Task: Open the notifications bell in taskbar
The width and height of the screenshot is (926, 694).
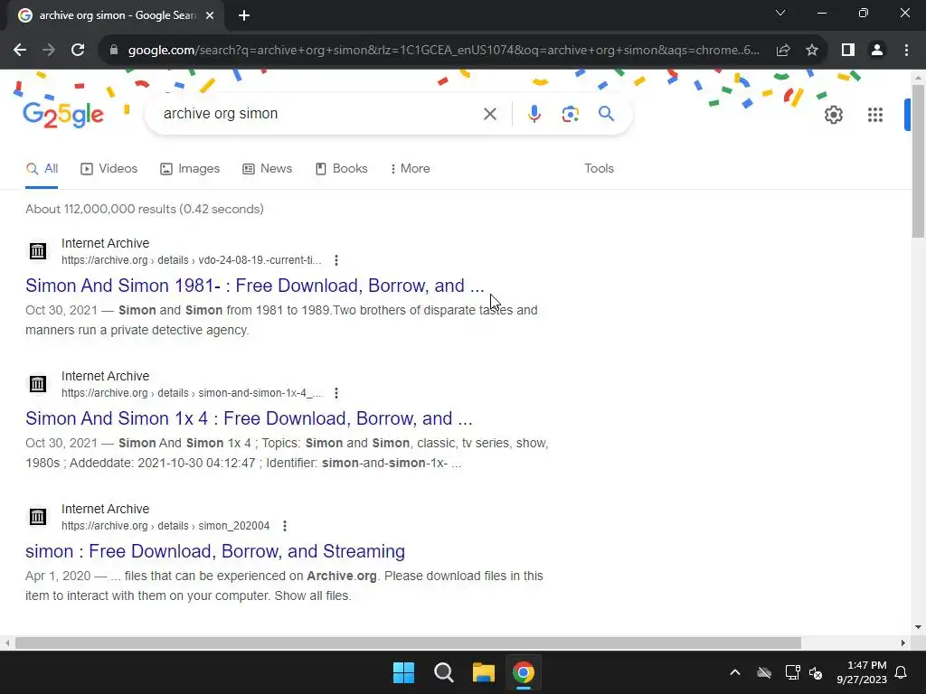Action: [902, 672]
